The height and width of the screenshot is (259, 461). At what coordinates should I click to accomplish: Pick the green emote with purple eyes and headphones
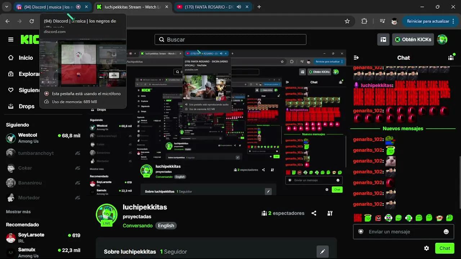388,218
